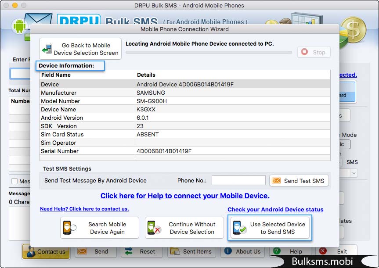
Task: Open Need Help contact us link
Action: [x=84, y=209]
